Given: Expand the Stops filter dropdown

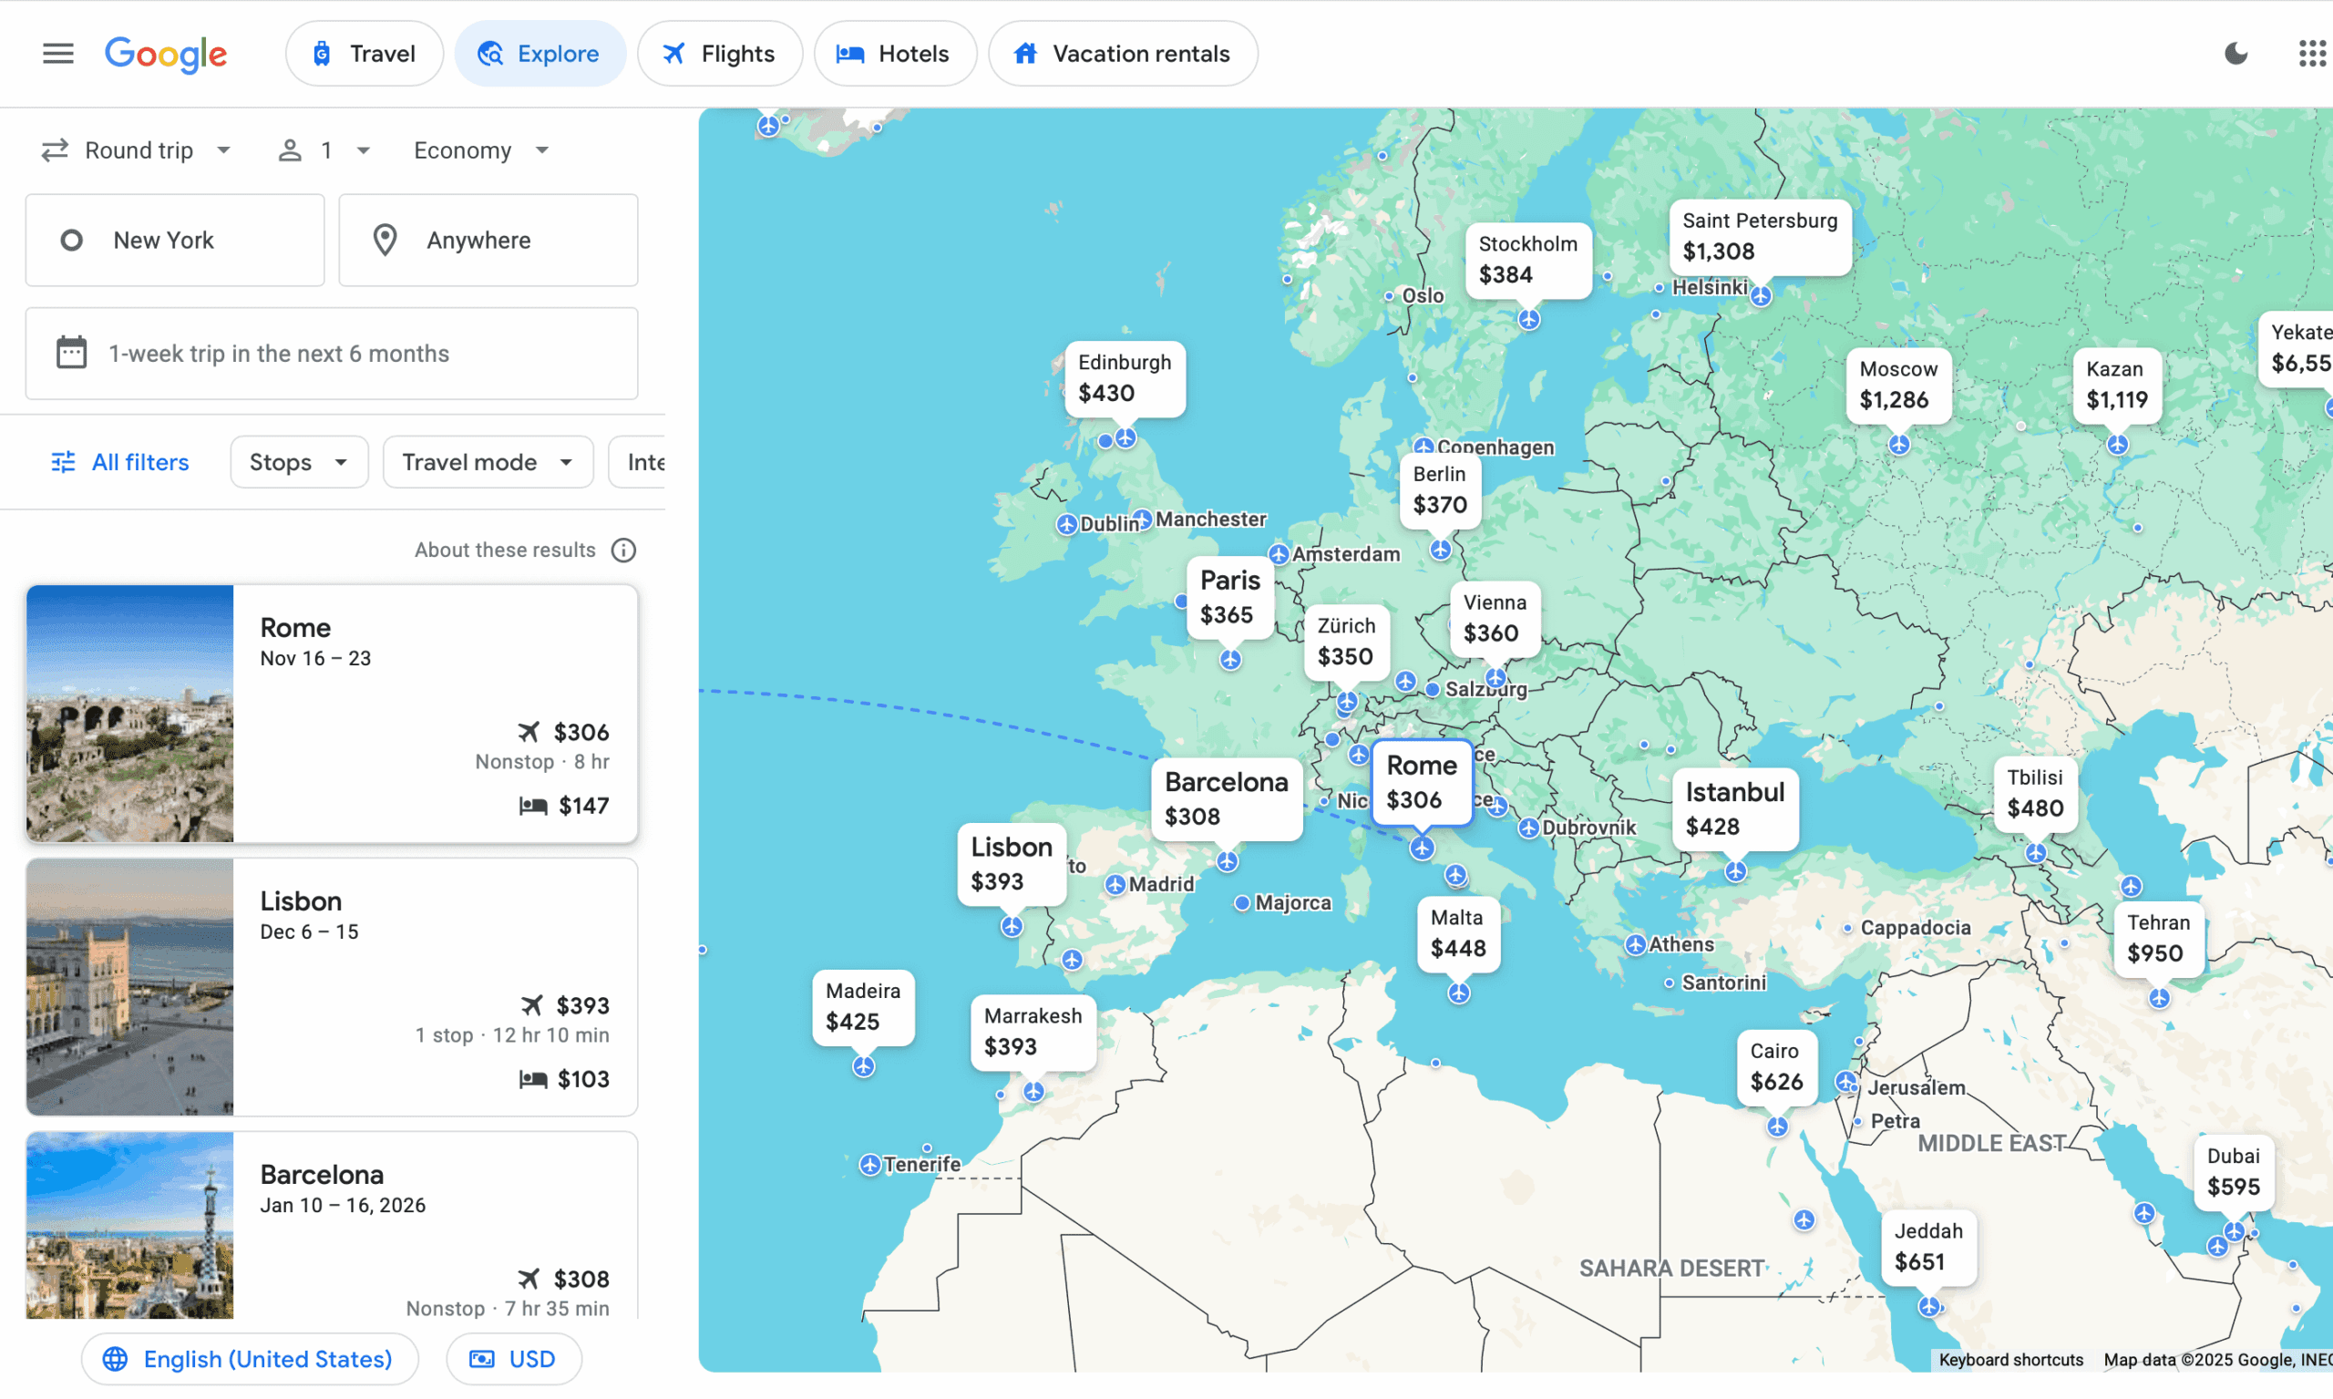Looking at the screenshot, I should (299, 462).
